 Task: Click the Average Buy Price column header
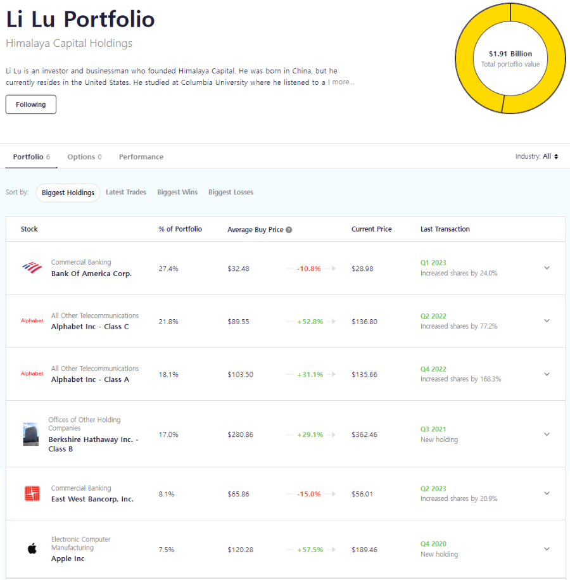[x=255, y=230]
